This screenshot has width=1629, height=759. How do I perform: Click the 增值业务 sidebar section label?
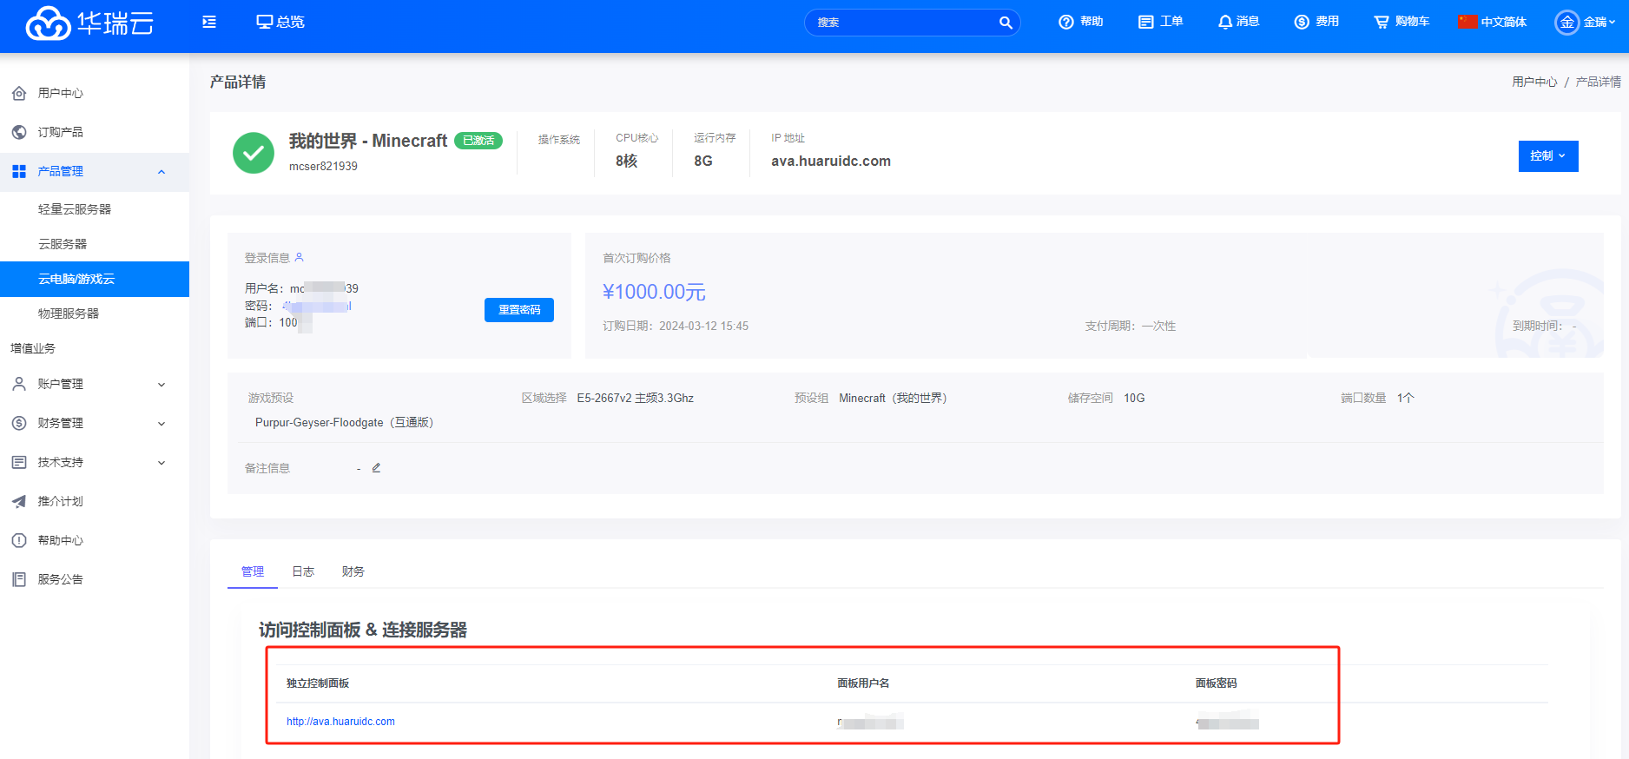(x=33, y=348)
